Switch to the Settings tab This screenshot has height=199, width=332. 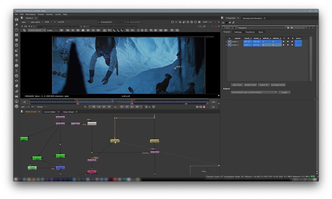pyautogui.click(x=238, y=32)
